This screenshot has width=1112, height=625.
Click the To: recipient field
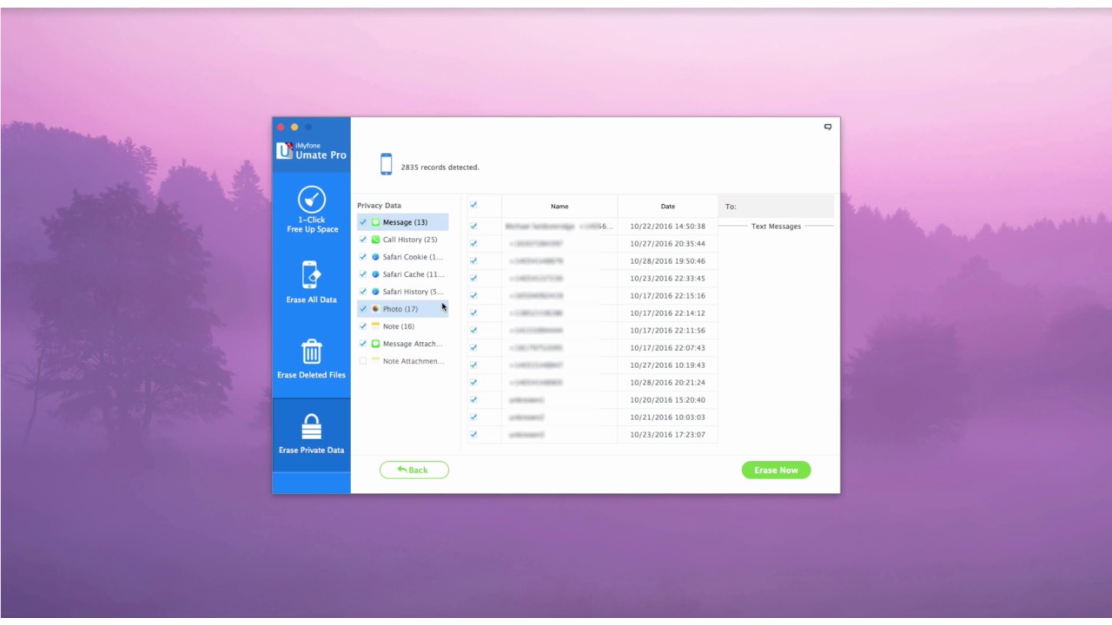(x=777, y=207)
